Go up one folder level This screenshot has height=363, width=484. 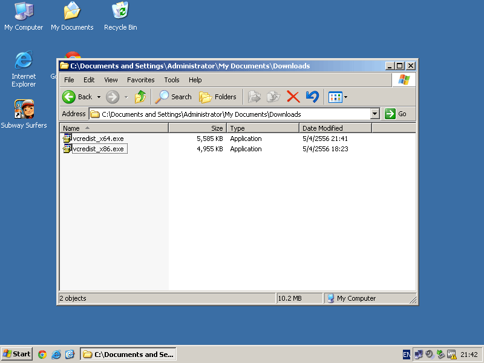[x=140, y=97]
